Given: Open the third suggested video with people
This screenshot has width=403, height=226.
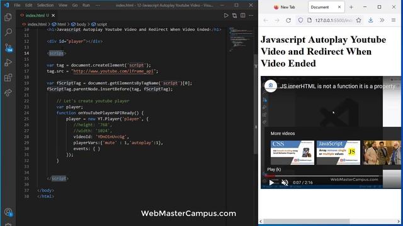Looking at the screenshot, I should click(382, 153).
